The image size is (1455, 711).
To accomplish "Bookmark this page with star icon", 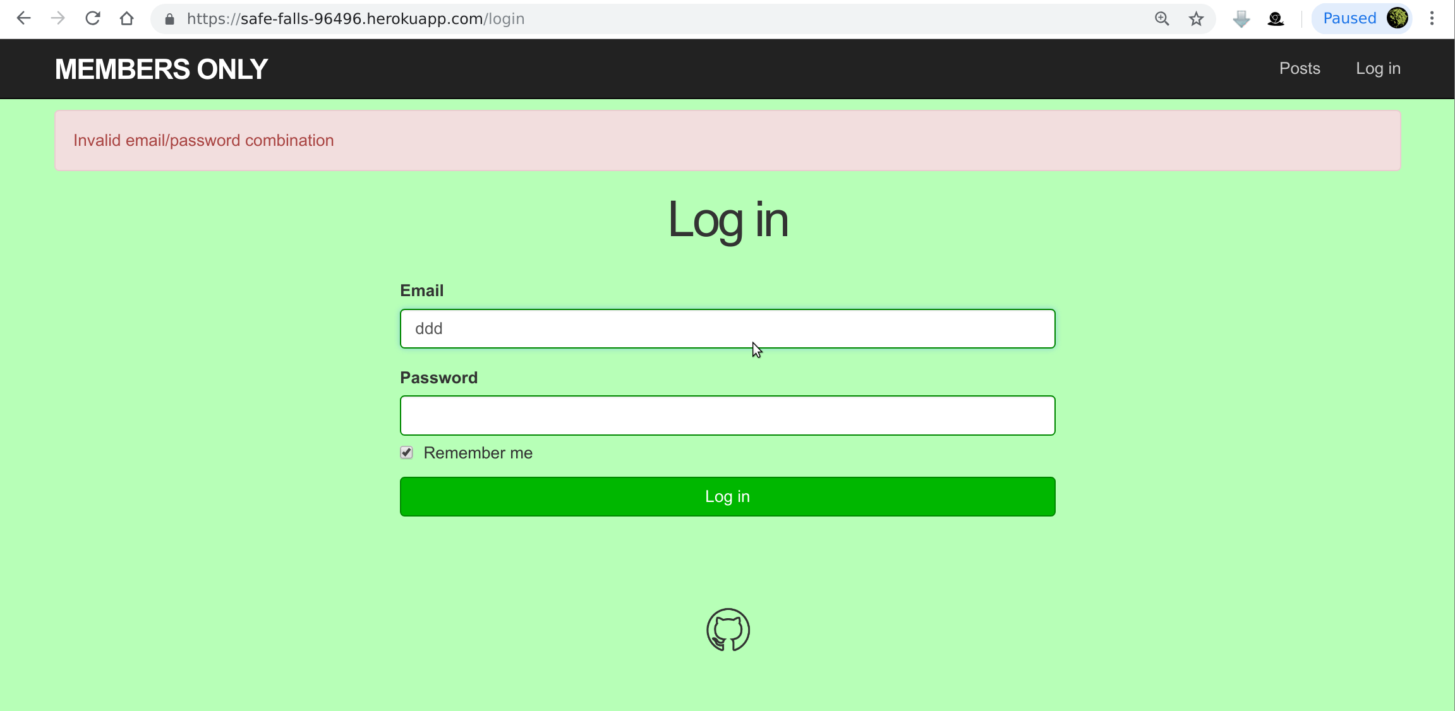I will pyautogui.click(x=1195, y=19).
